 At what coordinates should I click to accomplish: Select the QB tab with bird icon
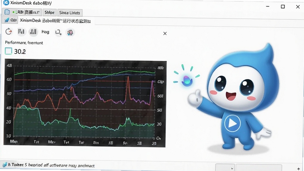[x=10, y=20]
